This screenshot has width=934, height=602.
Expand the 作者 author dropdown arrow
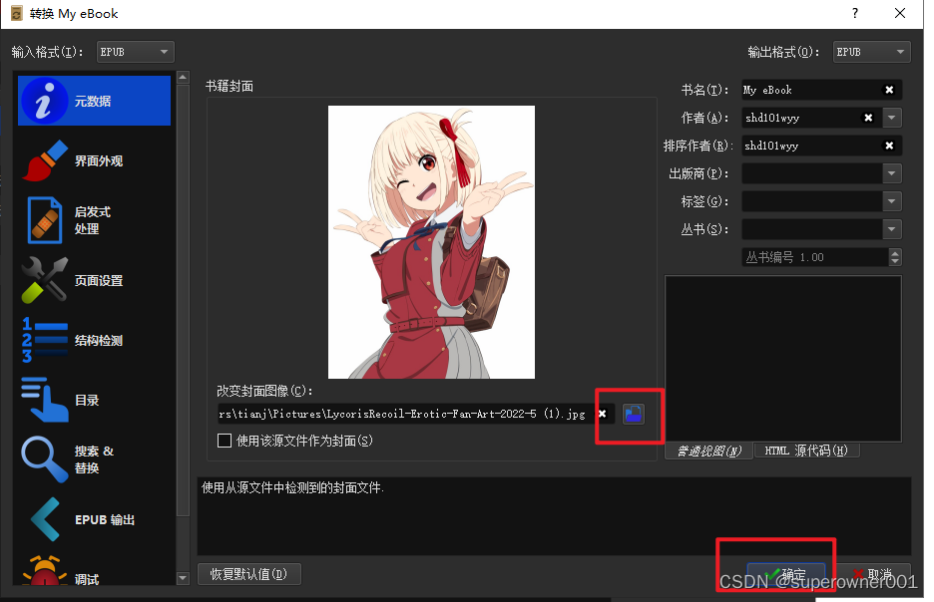[x=892, y=118]
